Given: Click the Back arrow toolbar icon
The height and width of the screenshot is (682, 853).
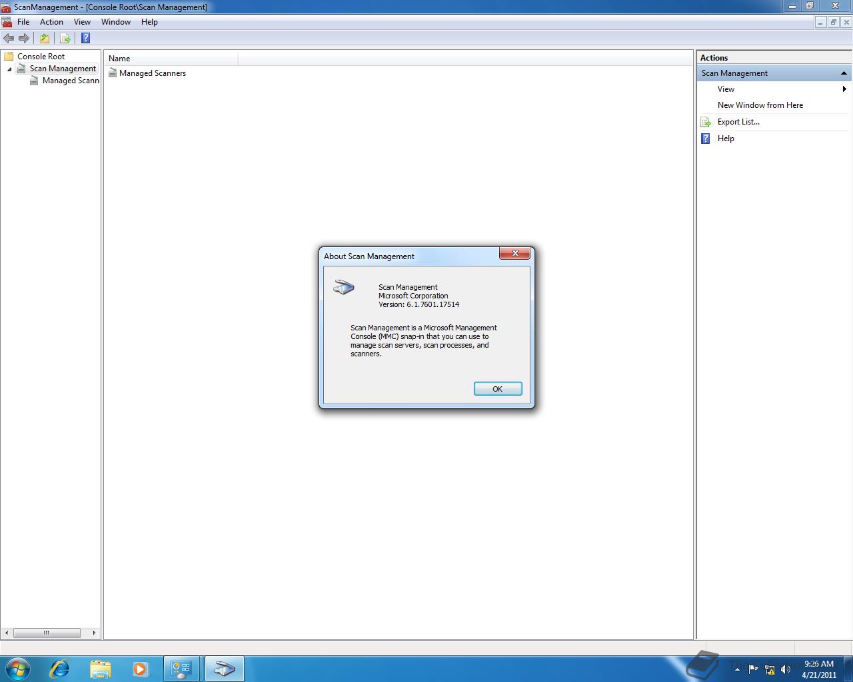Looking at the screenshot, I should click(x=9, y=38).
